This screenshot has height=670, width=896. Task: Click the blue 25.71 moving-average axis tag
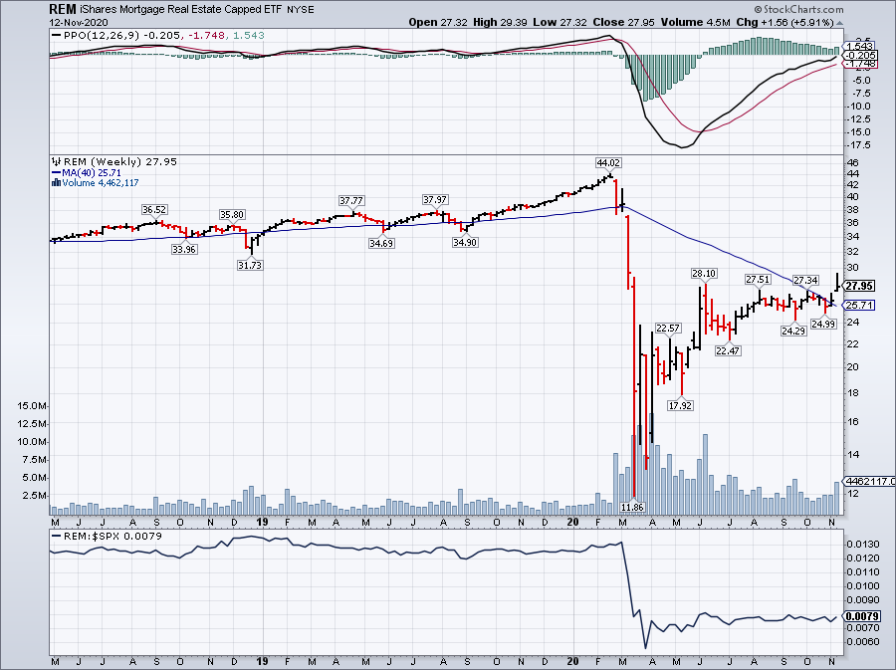(859, 306)
